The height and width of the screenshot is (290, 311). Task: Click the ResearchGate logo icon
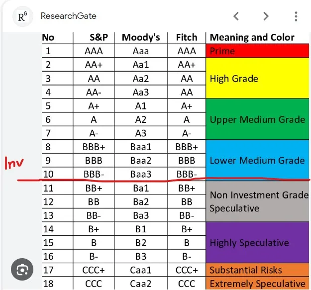pos(22,16)
